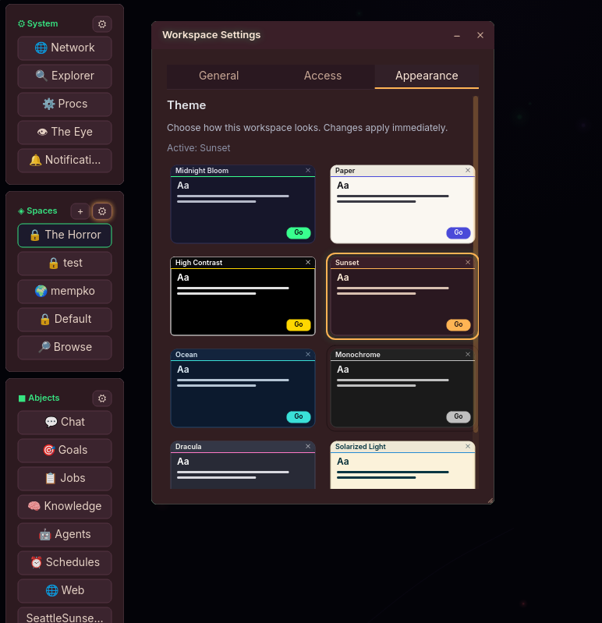Image resolution: width=602 pixels, height=623 pixels.
Task: Open System panel settings gear
Action: 102,24
